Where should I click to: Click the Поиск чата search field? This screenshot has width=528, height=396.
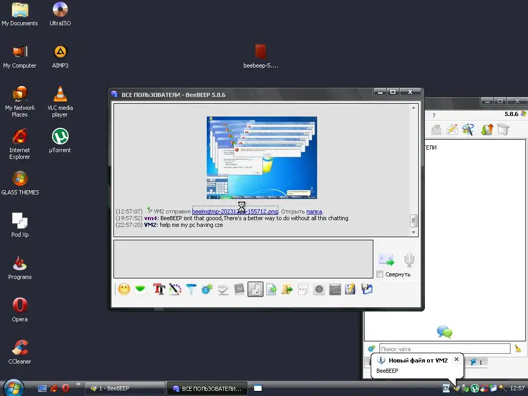pos(445,349)
